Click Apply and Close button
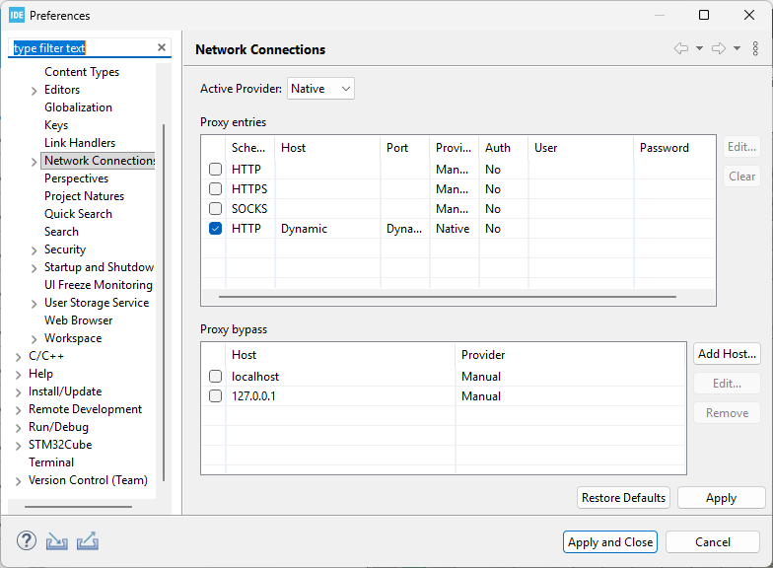Viewport: 773px width, 568px height. click(x=610, y=542)
